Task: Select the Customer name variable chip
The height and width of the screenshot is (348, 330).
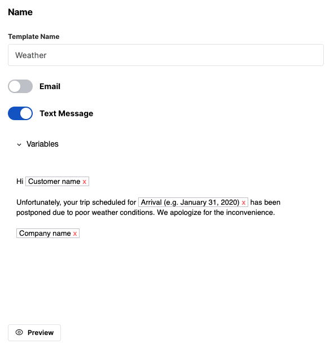Action: point(54,181)
